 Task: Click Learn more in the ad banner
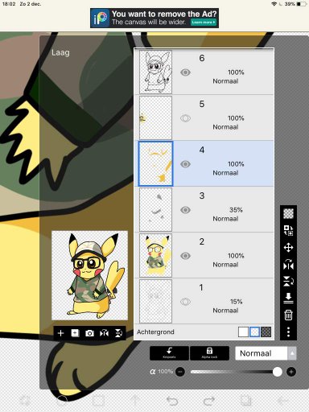click(x=204, y=23)
